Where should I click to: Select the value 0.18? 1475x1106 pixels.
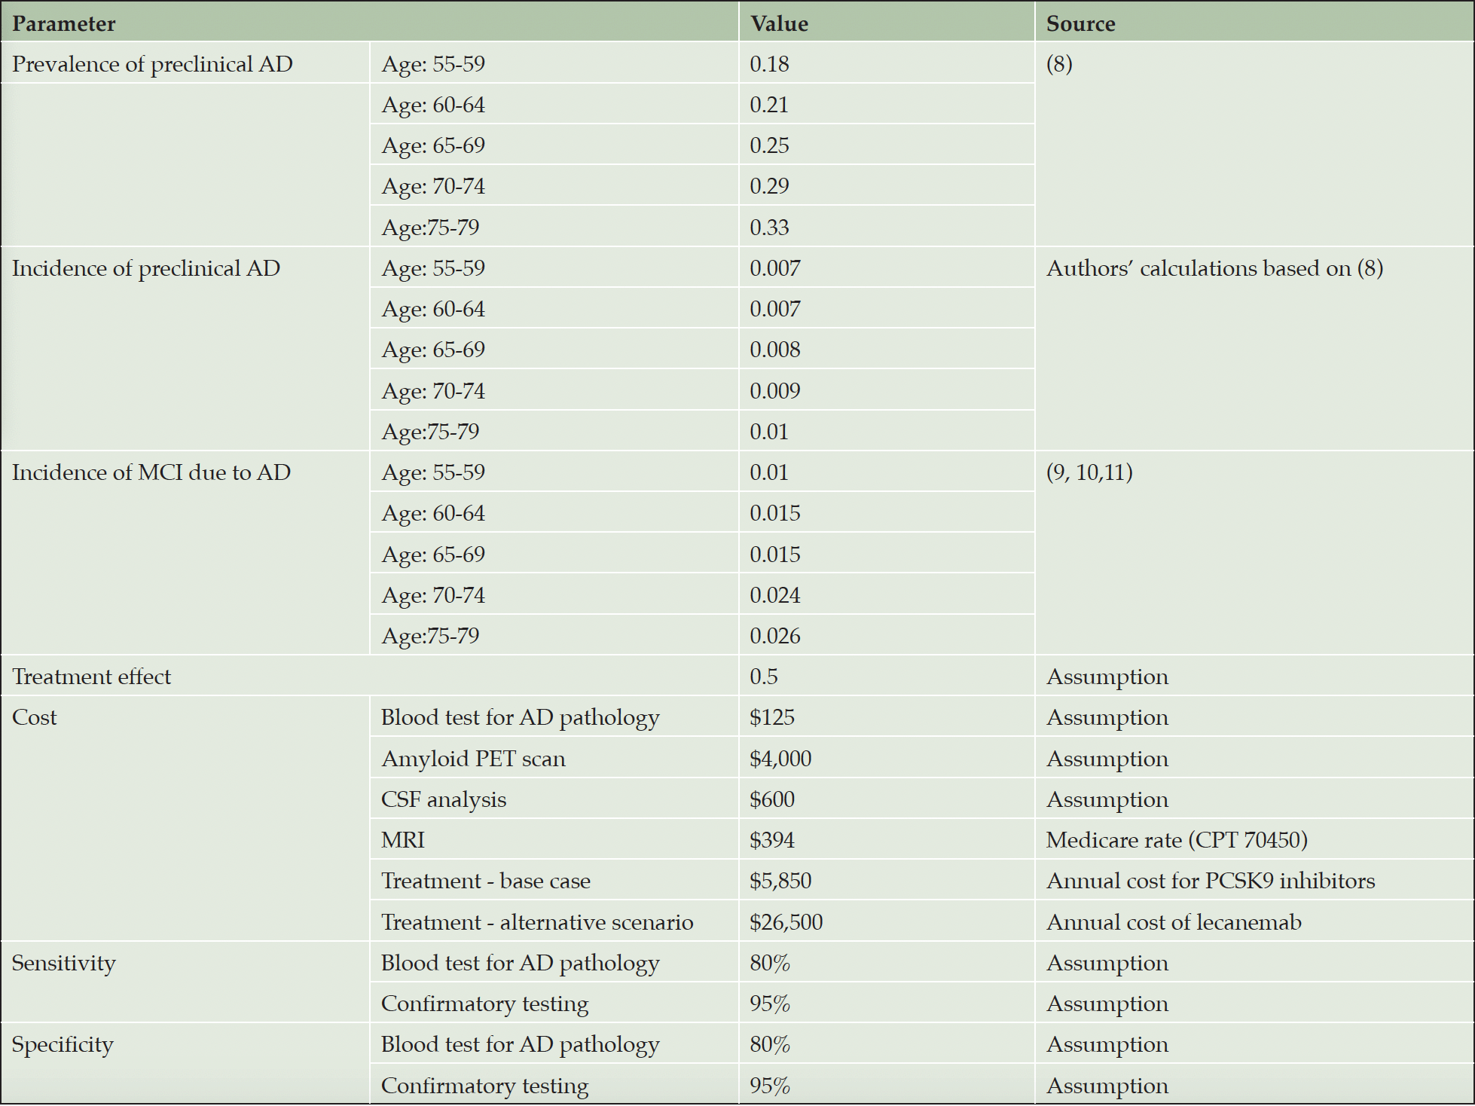tap(769, 65)
